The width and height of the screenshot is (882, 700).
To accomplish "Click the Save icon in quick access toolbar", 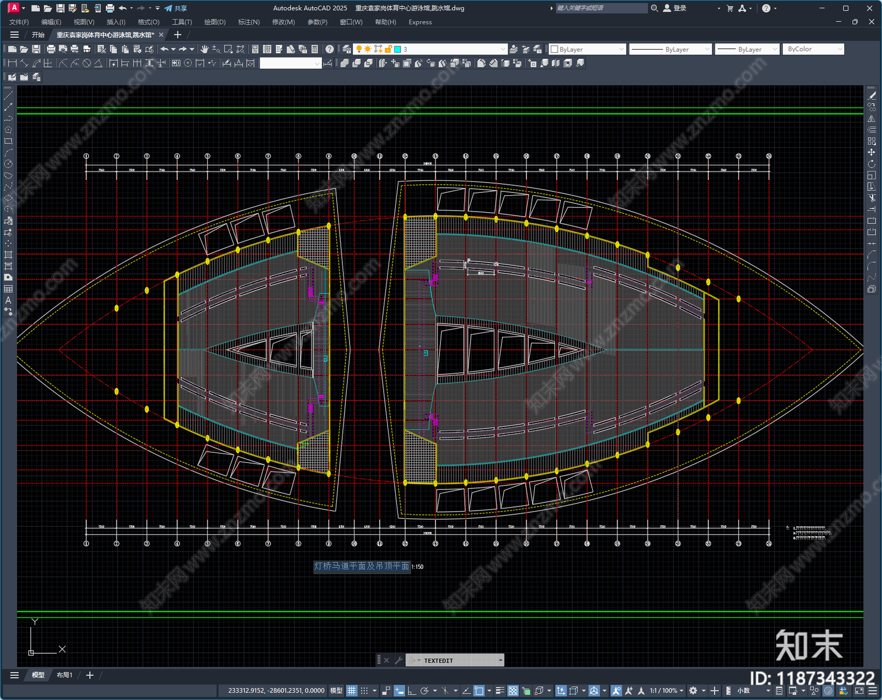I will point(60,8).
